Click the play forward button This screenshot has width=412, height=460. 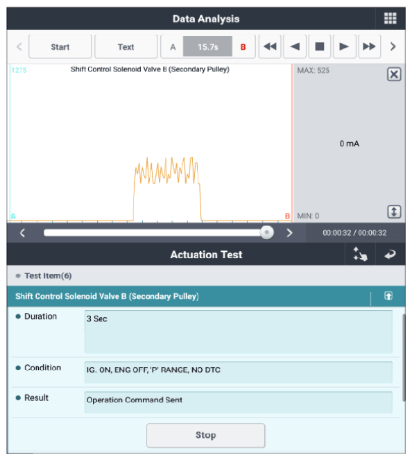[x=344, y=46]
